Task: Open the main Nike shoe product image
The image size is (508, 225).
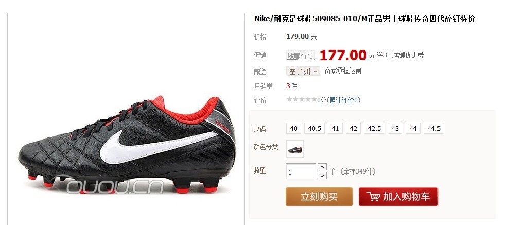Action: pyautogui.click(x=126, y=119)
